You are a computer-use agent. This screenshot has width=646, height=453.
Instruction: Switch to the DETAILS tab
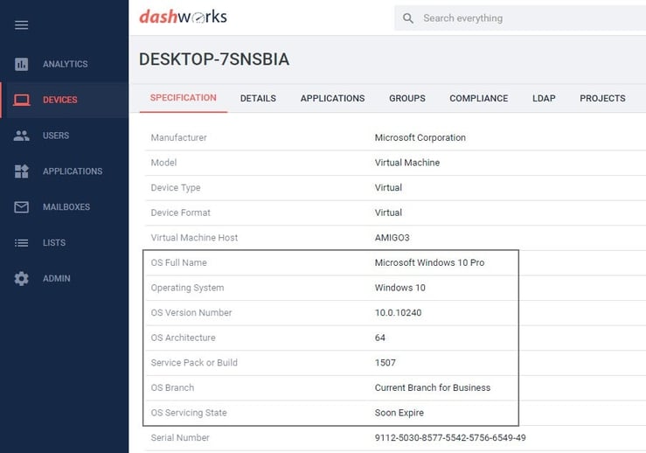259,99
